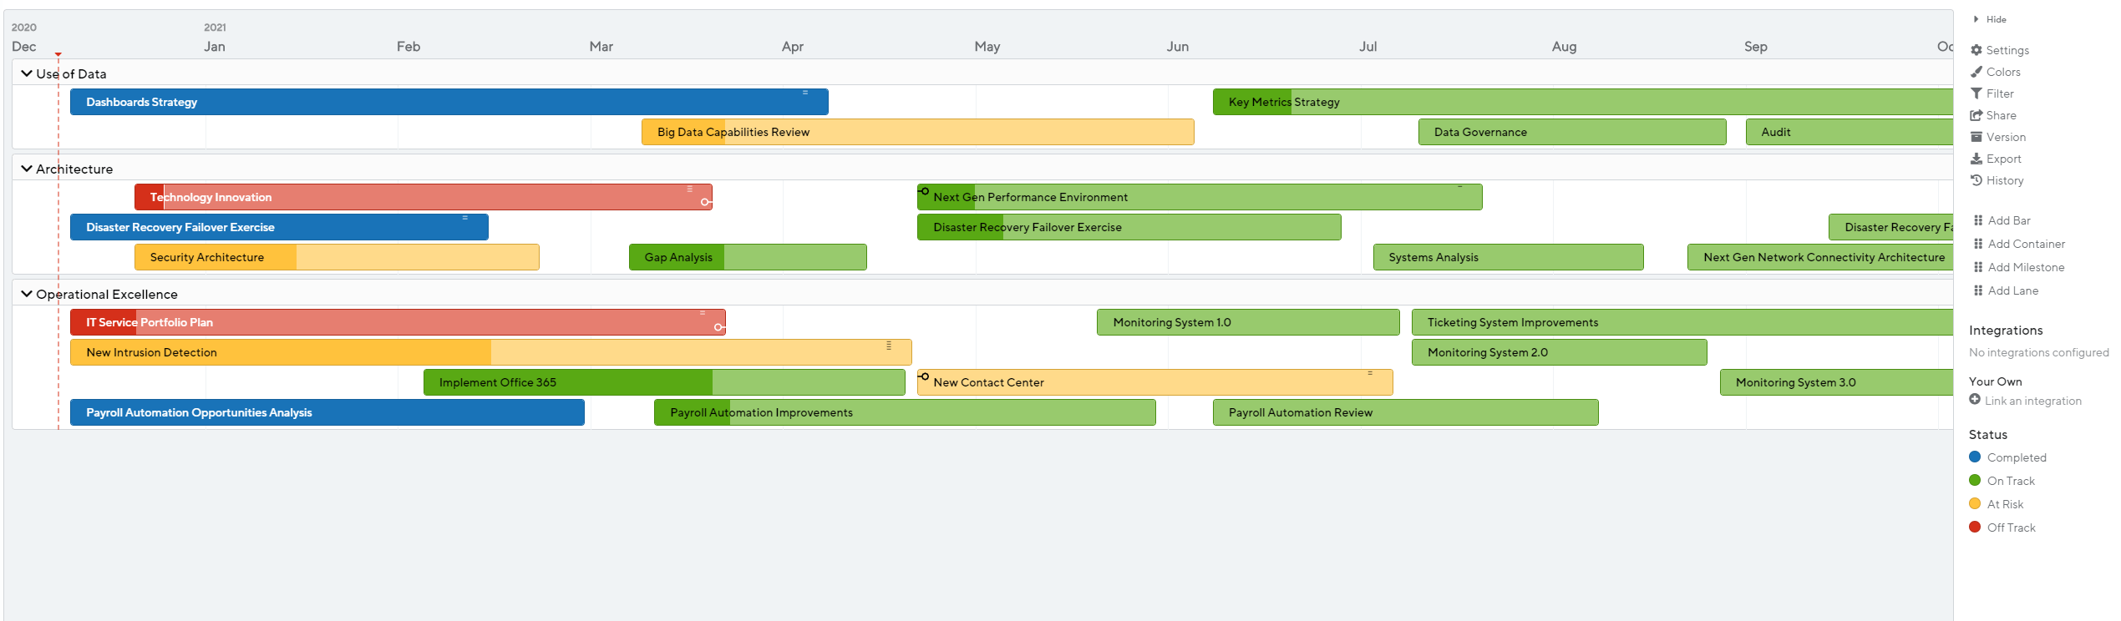
Task: Collapse the Architecture container
Action: click(27, 169)
